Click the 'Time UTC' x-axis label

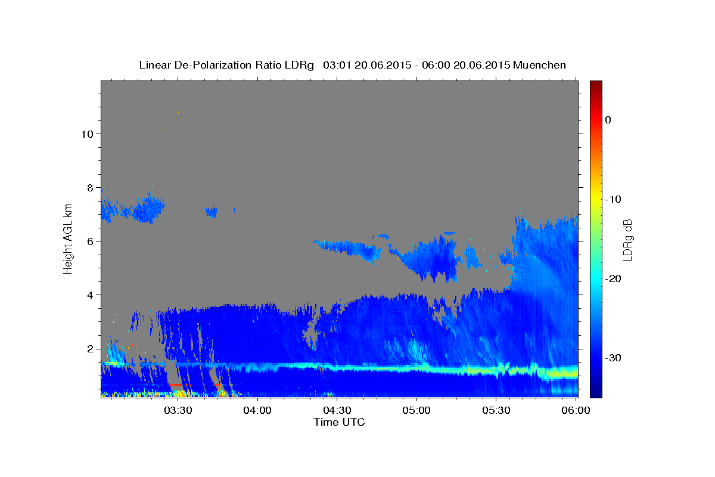[339, 422]
